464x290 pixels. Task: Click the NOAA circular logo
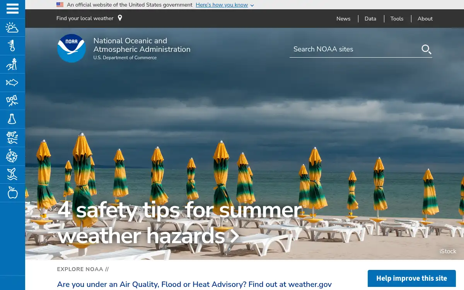click(72, 48)
